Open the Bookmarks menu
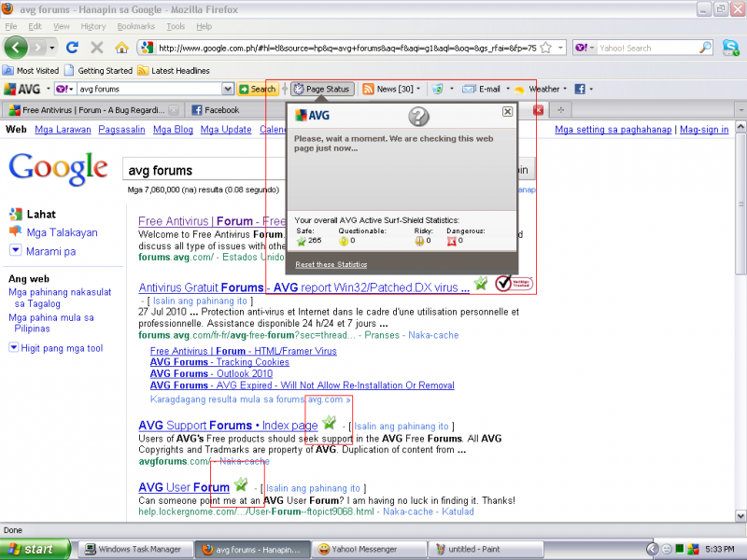Viewport: 747px width, 560px height. [x=136, y=26]
